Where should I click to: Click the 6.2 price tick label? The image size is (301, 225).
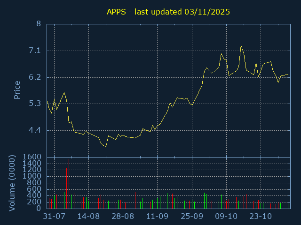[x=35, y=77]
